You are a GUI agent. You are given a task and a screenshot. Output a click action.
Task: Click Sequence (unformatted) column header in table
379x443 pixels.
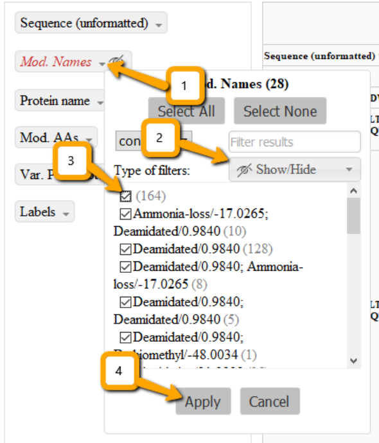pyautogui.click(x=320, y=56)
